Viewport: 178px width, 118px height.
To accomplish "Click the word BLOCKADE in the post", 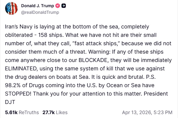I will click(x=94, y=60).
